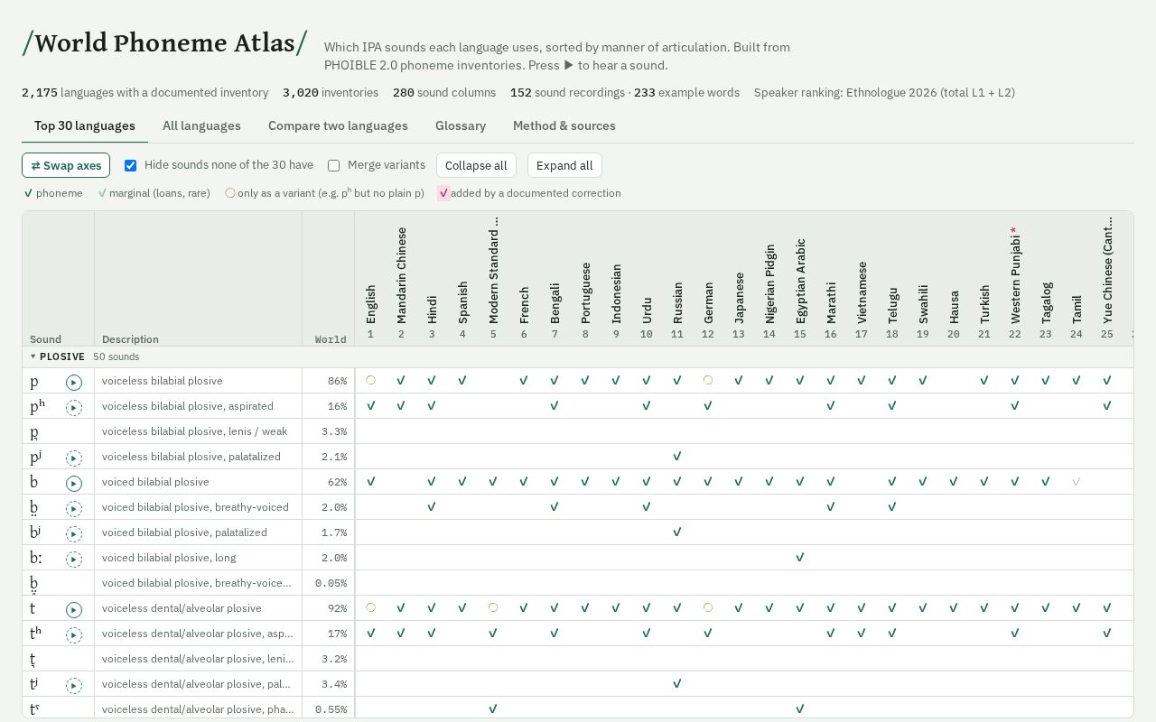The width and height of the screenshot is (1156, 722).
Task: Click the World Phoneme Atlas title
Action: 164,43
